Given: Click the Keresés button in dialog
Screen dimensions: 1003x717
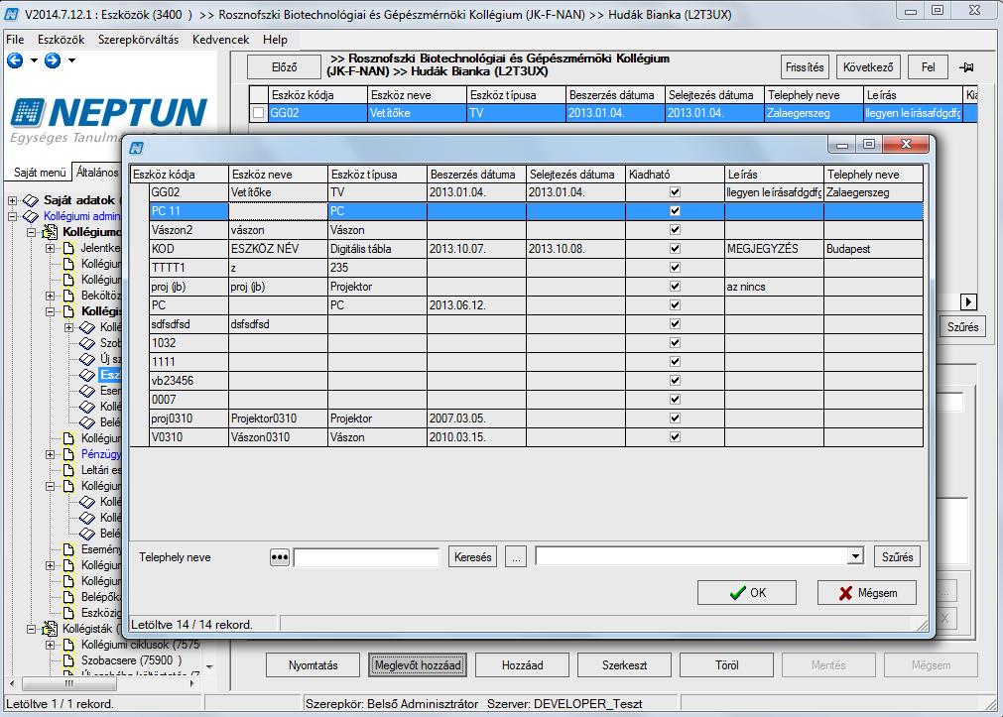Looking at the screenshot, I should pos(472,556).
